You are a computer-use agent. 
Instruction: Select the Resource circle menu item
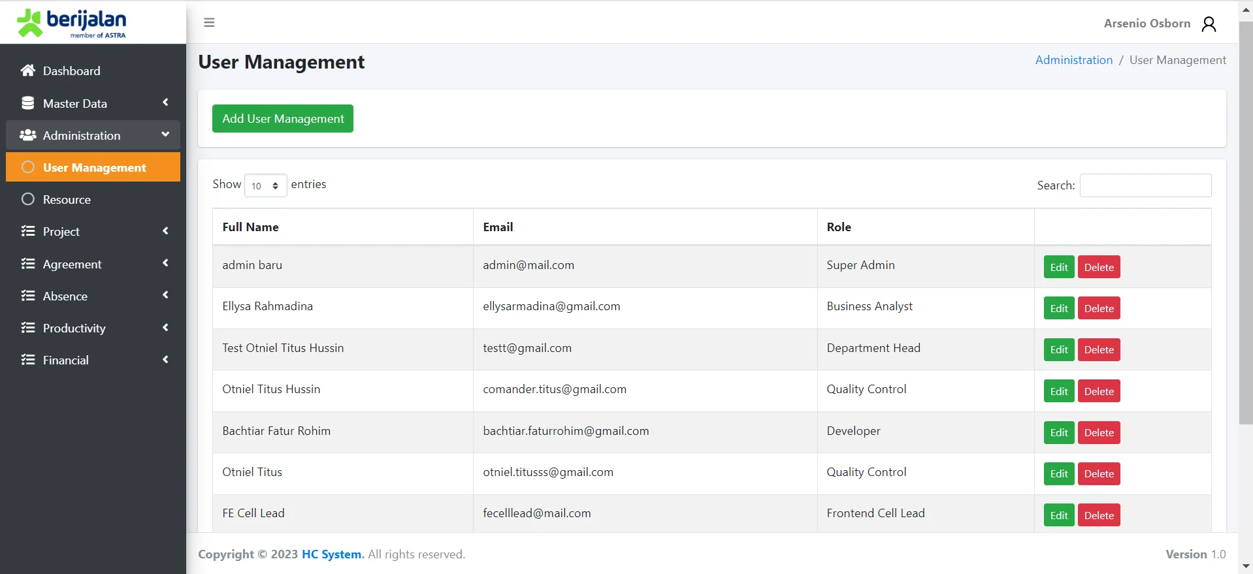click(x=67, y=200)
